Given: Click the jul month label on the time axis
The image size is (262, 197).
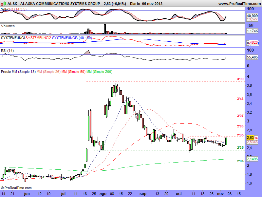Looking at the screenshot, I should tap(63, 194).
